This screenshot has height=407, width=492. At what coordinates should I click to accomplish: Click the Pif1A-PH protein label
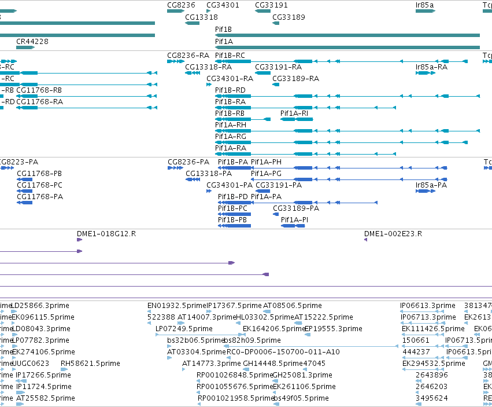pyautogui.click(x=266, y=162)
